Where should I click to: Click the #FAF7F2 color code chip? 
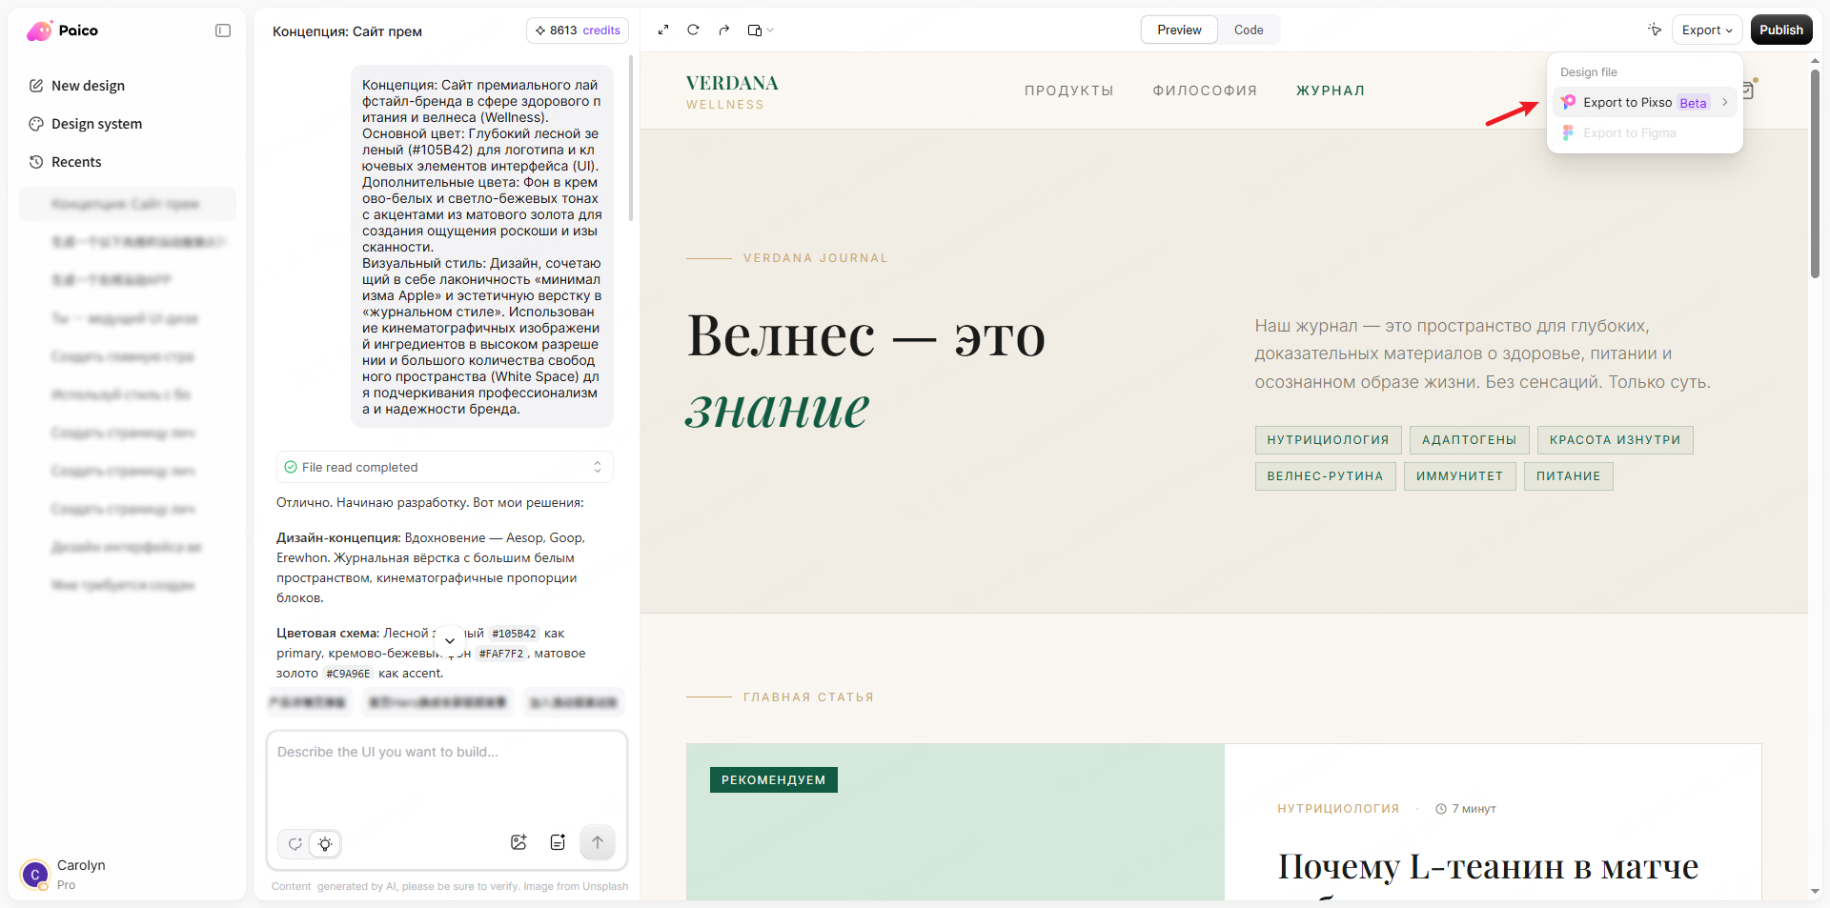[501, 654]
